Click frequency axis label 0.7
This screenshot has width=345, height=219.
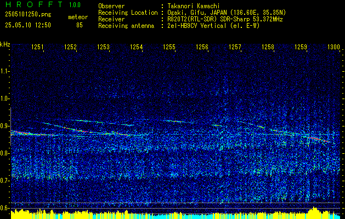click(x=4, y=181)
